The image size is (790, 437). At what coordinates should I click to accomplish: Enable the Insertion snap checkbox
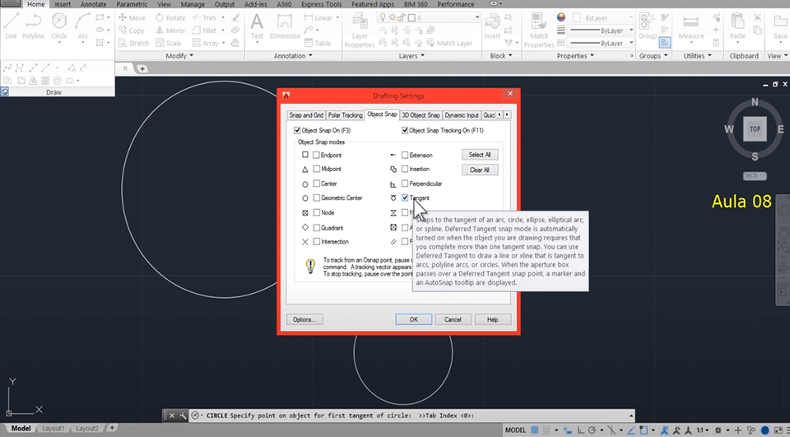coord(405,169)
